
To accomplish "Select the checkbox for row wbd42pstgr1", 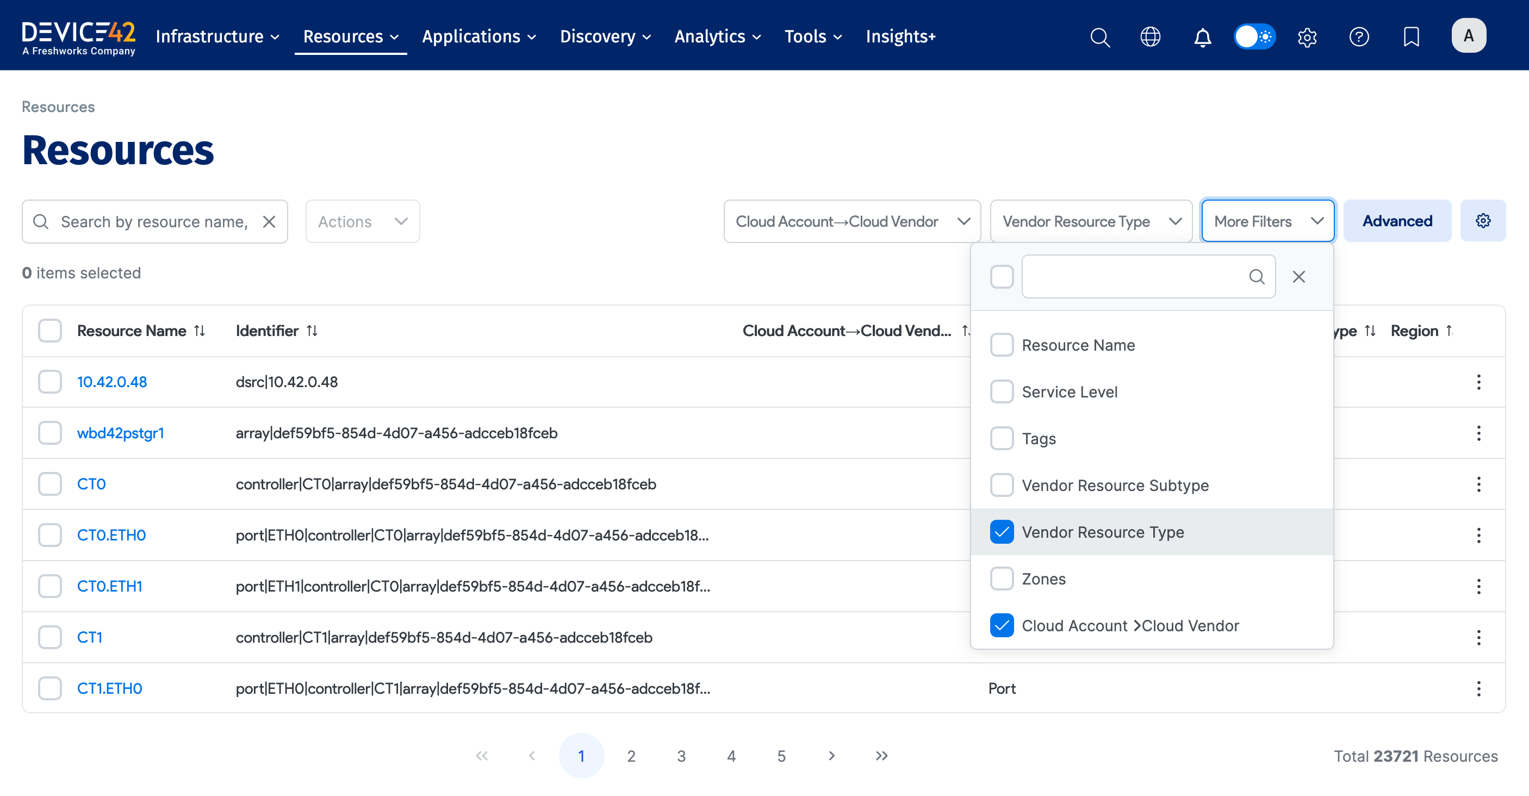I will 50,433.
